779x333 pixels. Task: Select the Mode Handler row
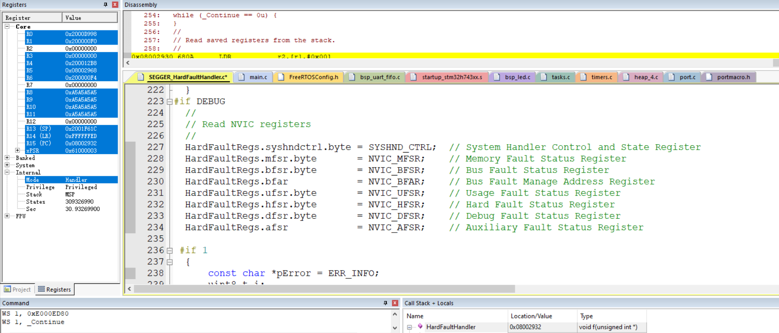point(71,180)
